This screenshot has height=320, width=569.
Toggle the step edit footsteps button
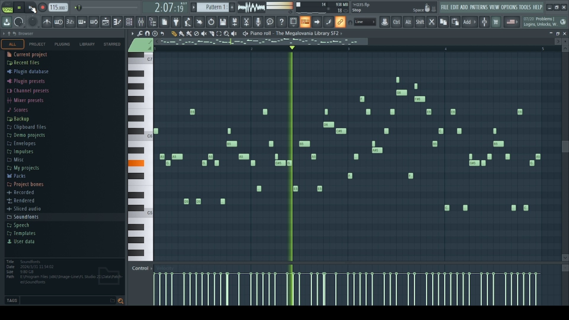point(328,22)
